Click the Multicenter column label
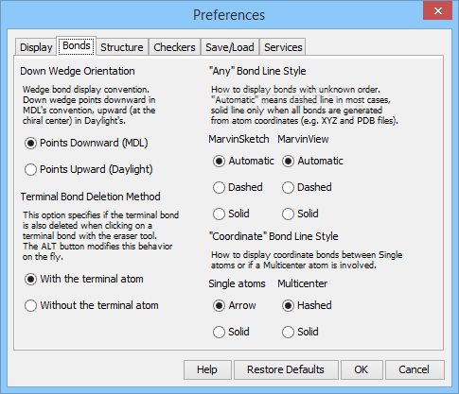 303,283
